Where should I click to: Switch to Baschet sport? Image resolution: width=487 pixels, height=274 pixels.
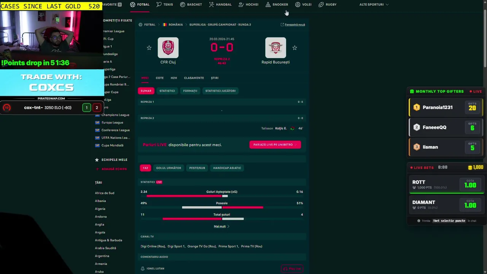coord(191,5)
